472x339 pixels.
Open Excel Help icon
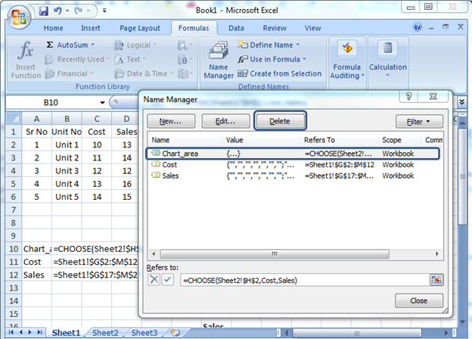418,27
